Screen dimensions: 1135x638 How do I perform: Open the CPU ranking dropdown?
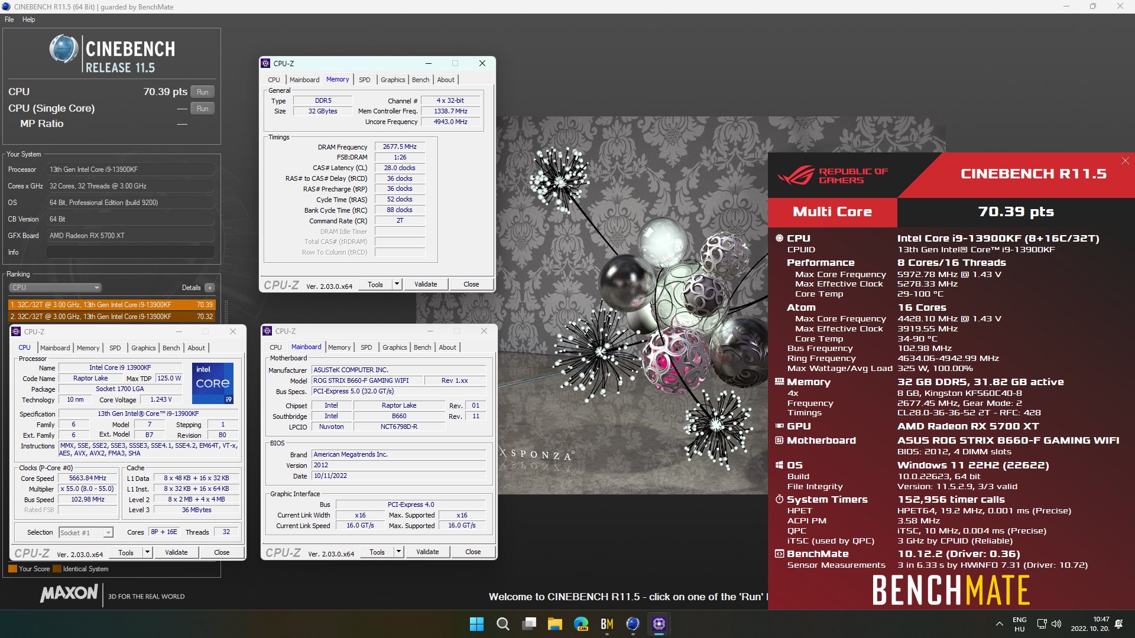[55, 288]
